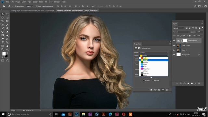This screenshot has height=117, width=208.
Task: Select the Zoom tool
Action: (3, 49)
